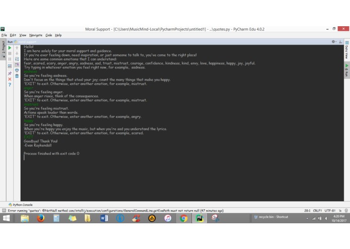This screenshot has height=249, width=350.
Task: Click the inspector icon in status bar
Action: [346, 210]
